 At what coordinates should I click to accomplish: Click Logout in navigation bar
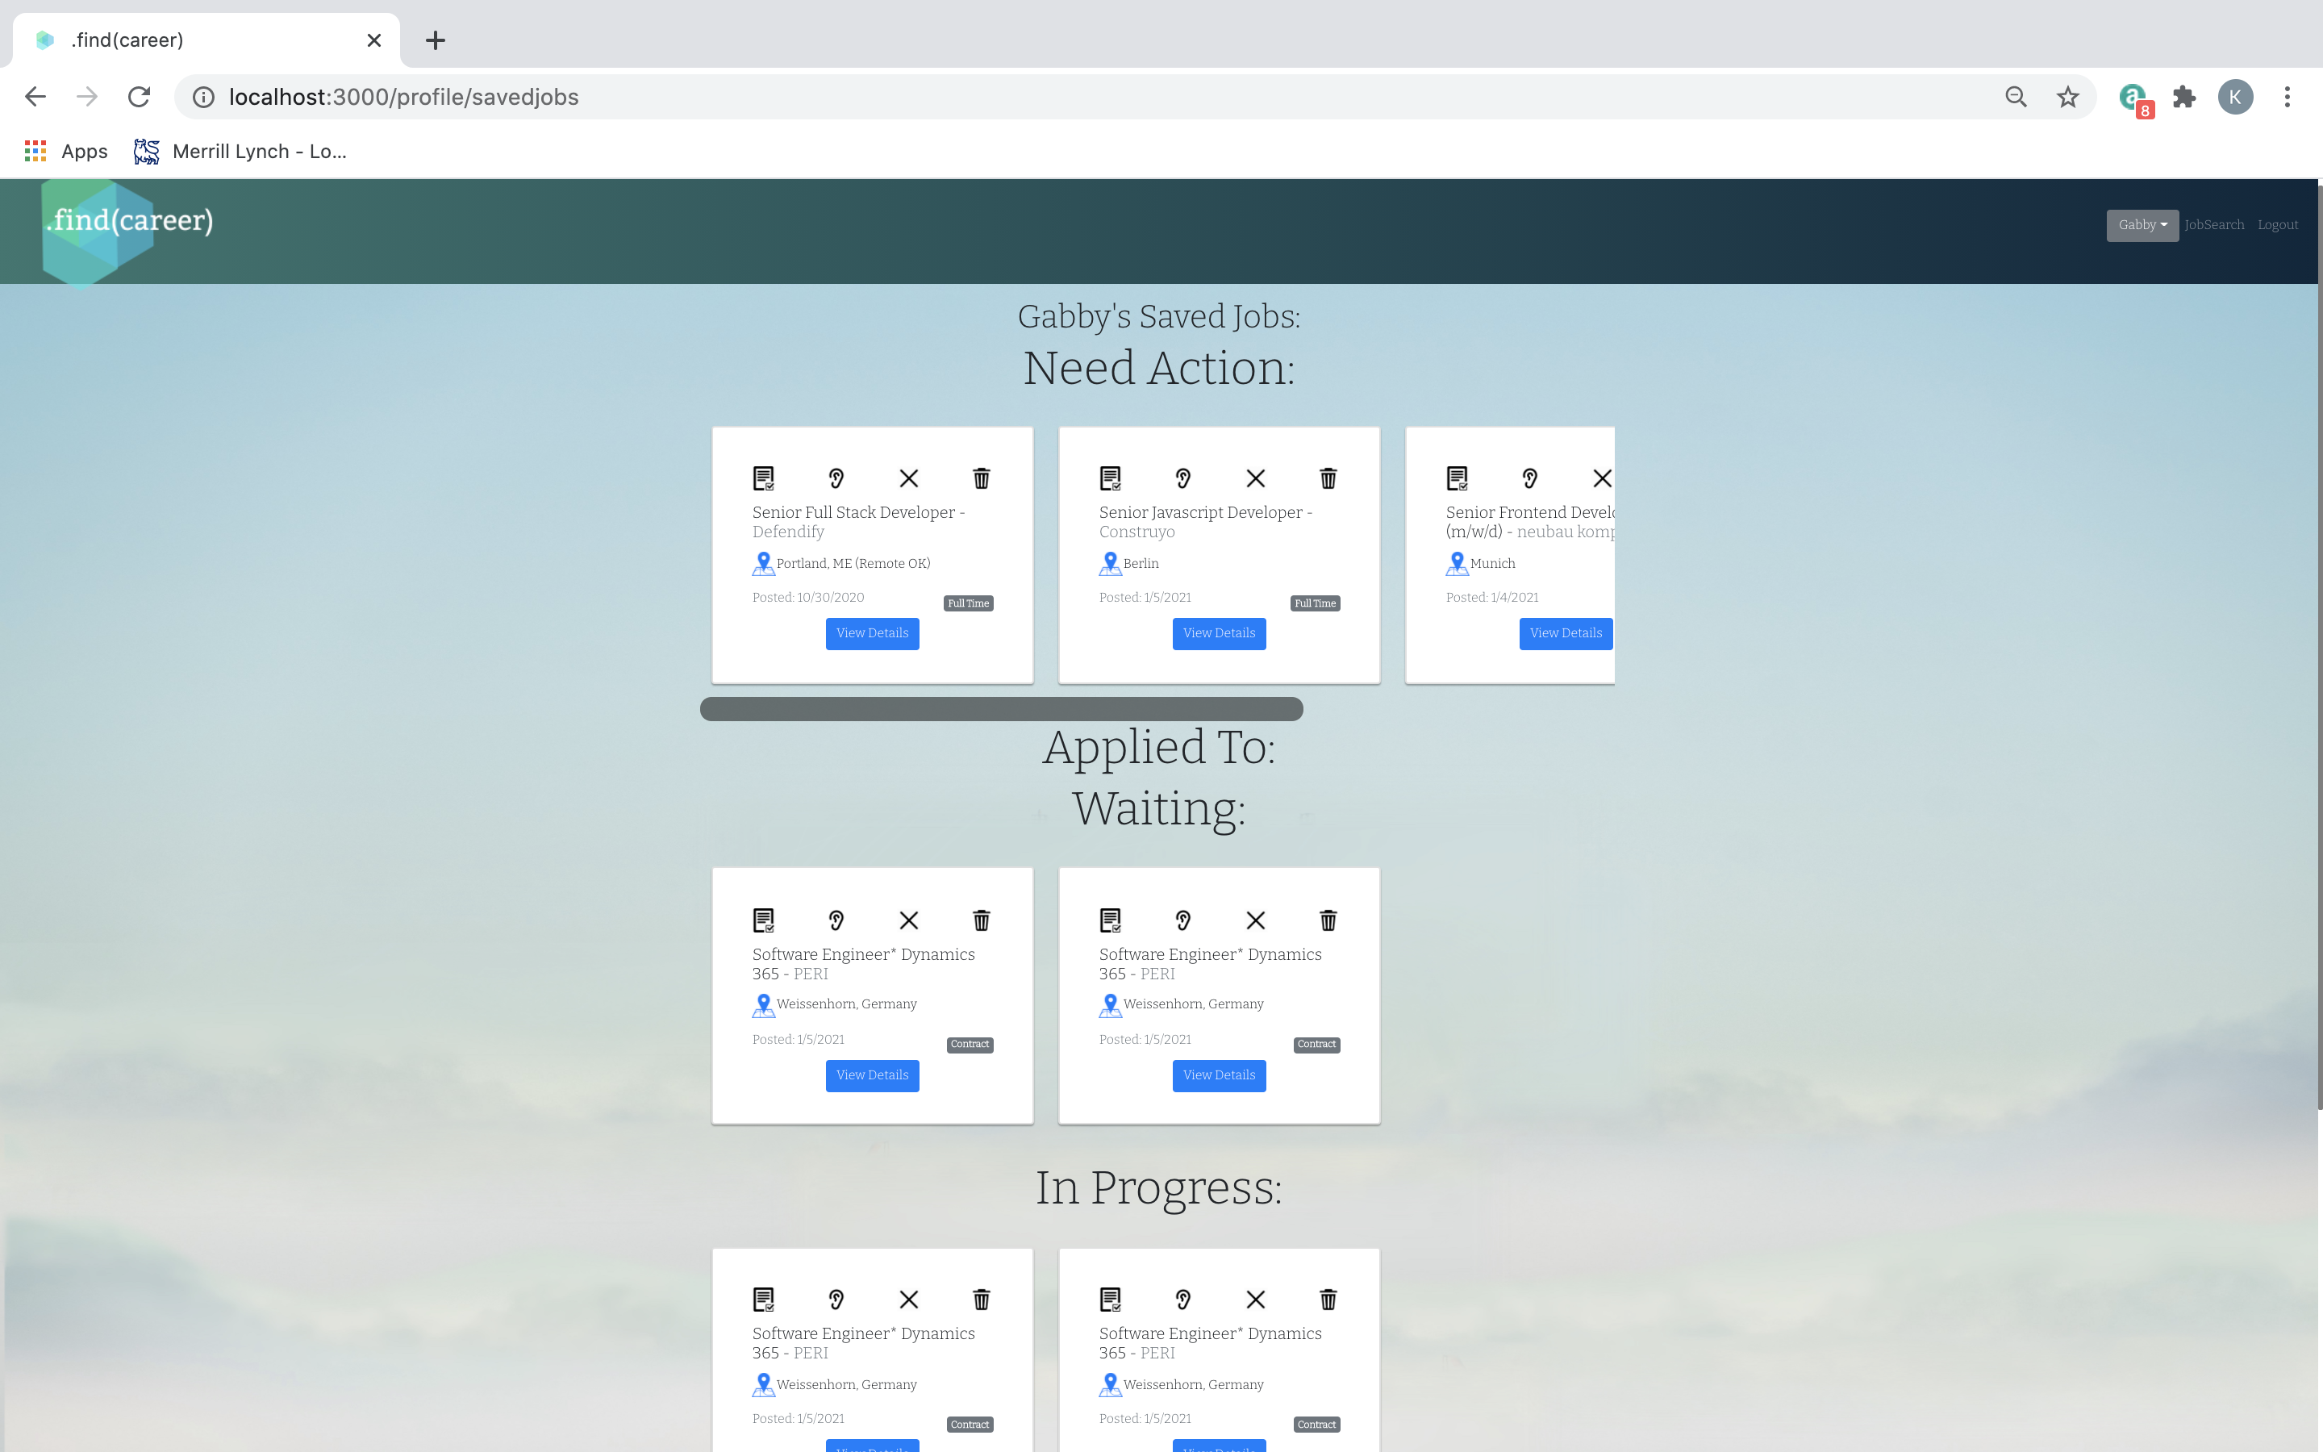[x=2277, y=225]
